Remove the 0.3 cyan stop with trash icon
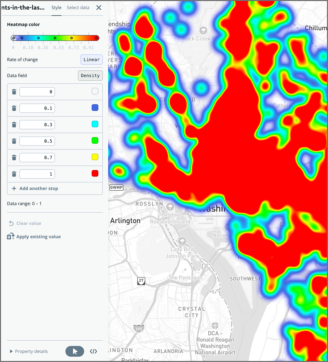328x362 pixels. point(13,124)
